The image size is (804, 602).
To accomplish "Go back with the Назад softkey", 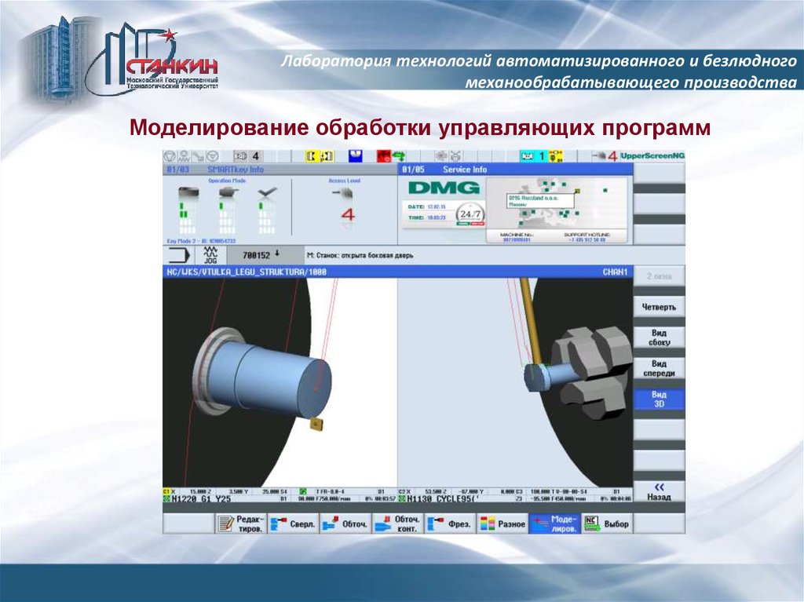I will point(659,492).
